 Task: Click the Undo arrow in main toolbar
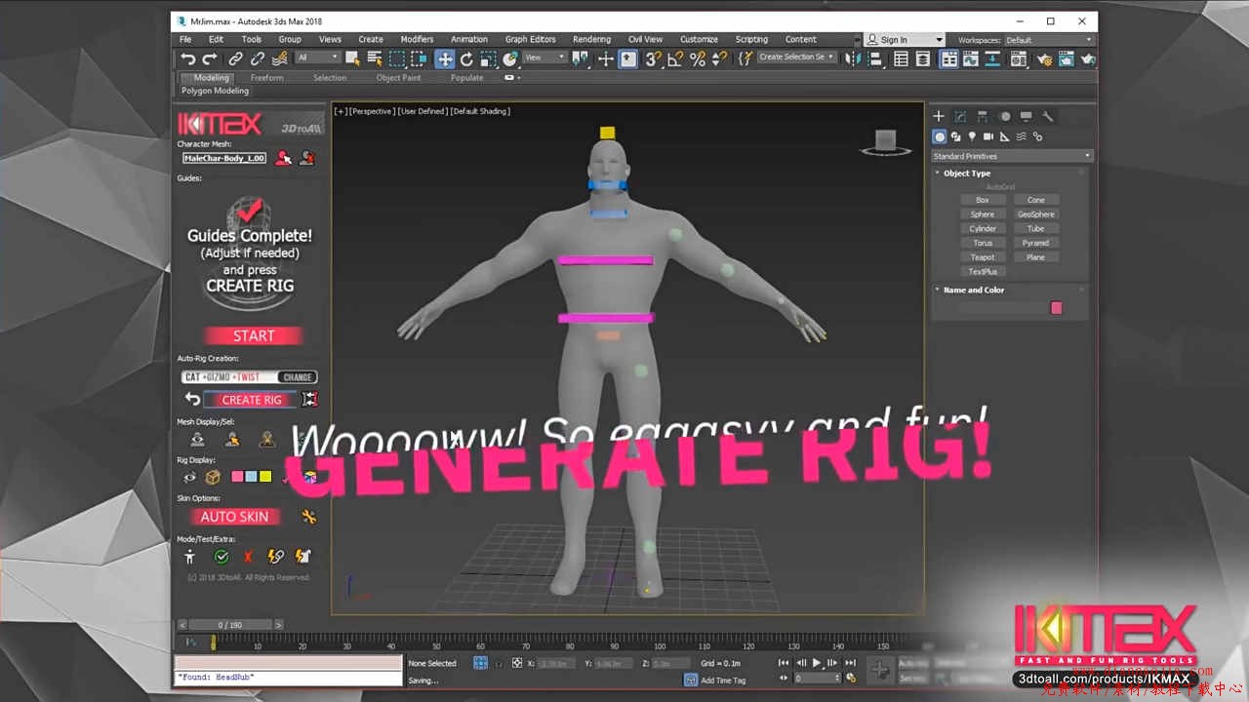point(188,58)
